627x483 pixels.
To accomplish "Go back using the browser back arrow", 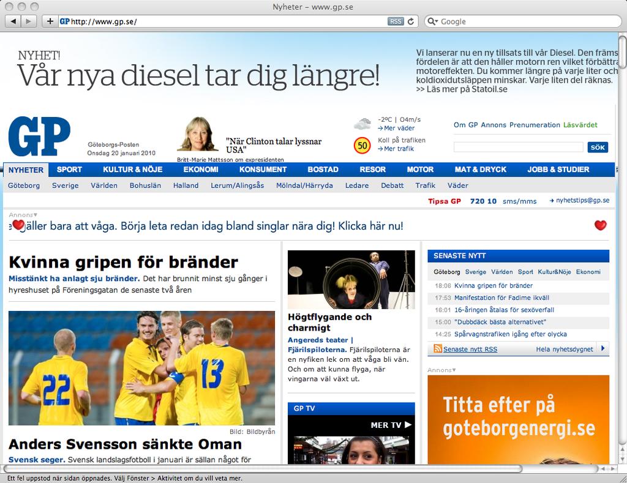I will 13,21.
